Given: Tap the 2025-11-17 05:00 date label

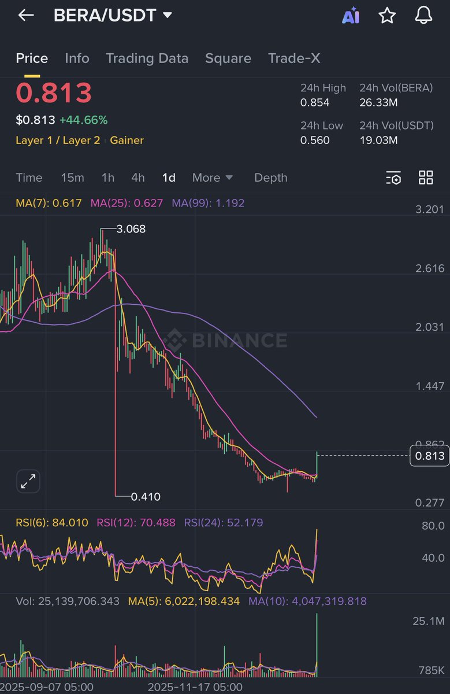Looking at the screenshot, I should point(195,687).
